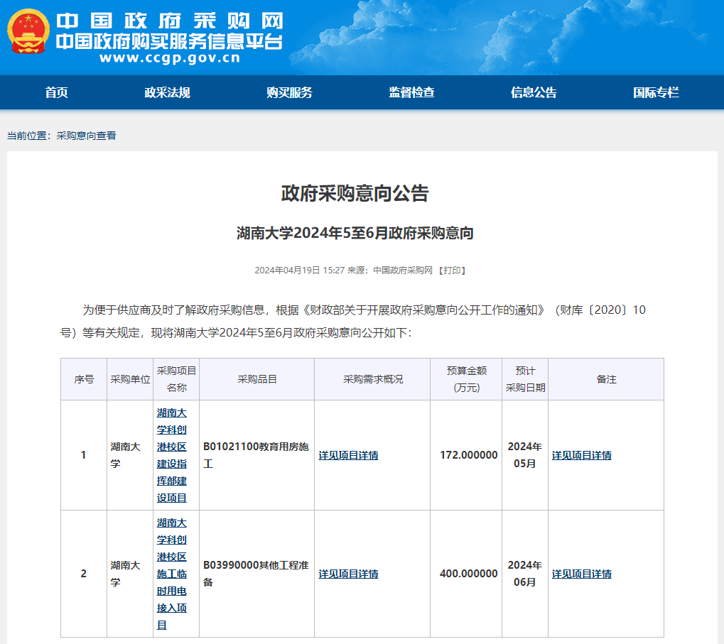
Task: Open the 信息公告 navigation menu item
Action: click(534, 93)
